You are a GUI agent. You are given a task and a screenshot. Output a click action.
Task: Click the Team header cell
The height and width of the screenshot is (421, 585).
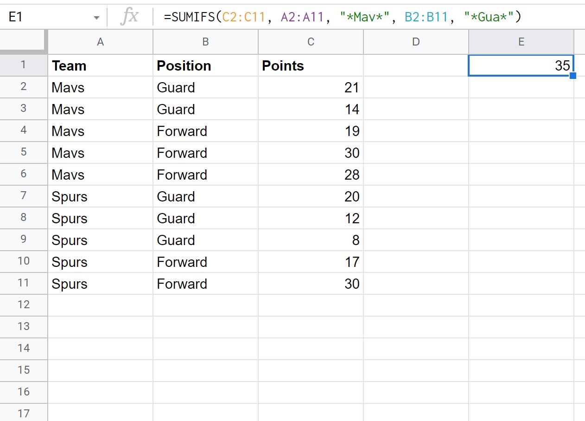tap(100, 65)
